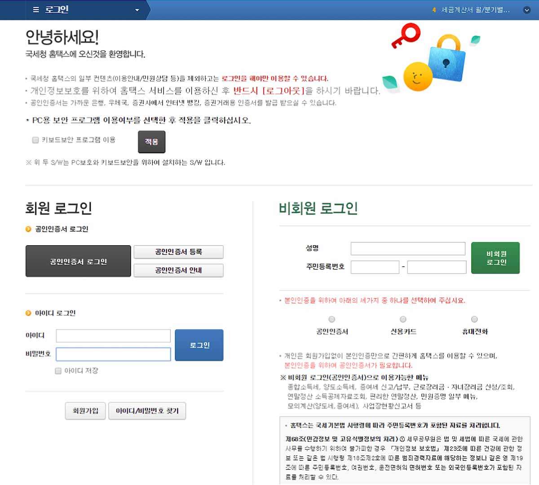
Task: Focus the 성명 input field
Action: click(x=408, y=248)
